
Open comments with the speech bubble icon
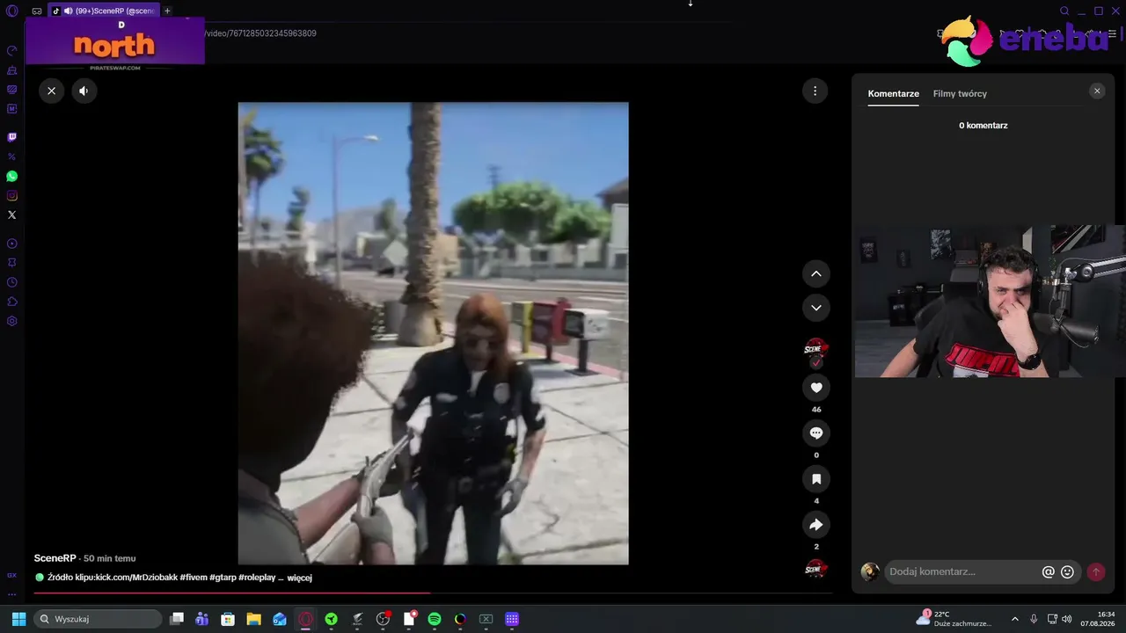click(x=816, y=433)
